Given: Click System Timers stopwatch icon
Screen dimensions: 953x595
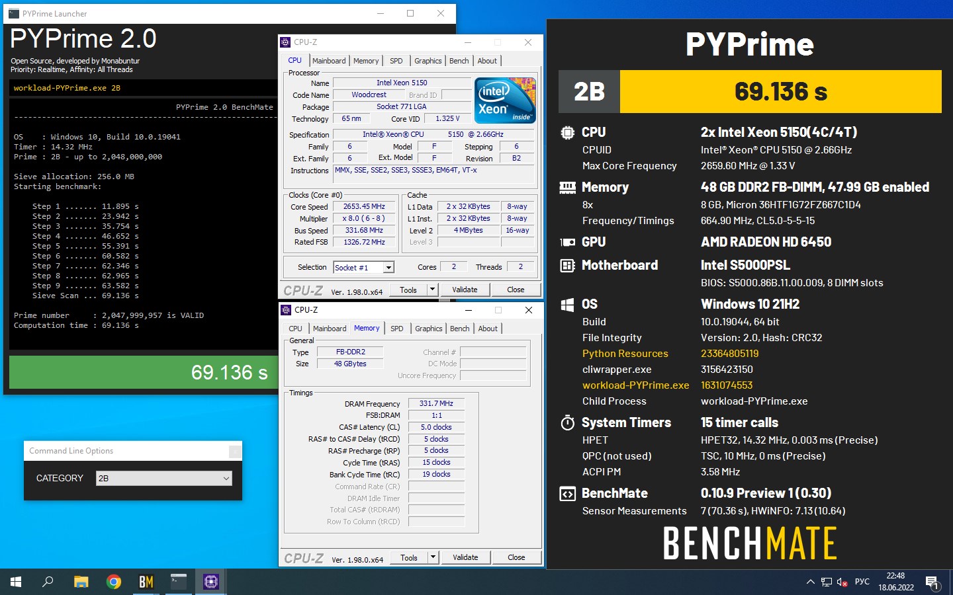Looking at the screenshot, I should pos(567,423).
